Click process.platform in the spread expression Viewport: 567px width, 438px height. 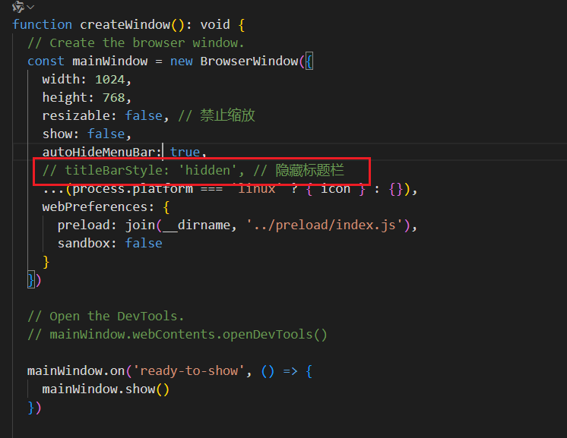(133, 188)
